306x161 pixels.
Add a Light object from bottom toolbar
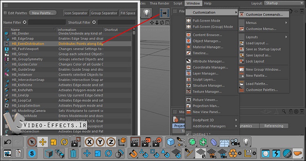coord(246,142)
